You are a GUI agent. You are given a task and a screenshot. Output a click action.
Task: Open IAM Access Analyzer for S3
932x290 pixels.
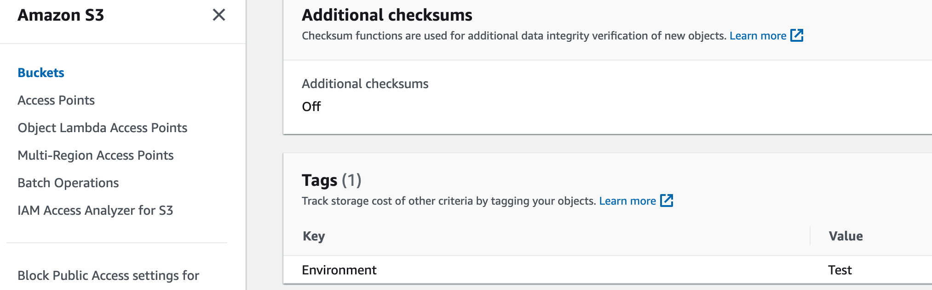click(x=95, y=210)
